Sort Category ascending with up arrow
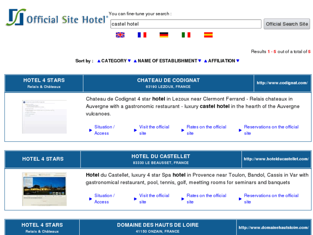313x235 pixels. pyautogui.click(x=99, y=61)
